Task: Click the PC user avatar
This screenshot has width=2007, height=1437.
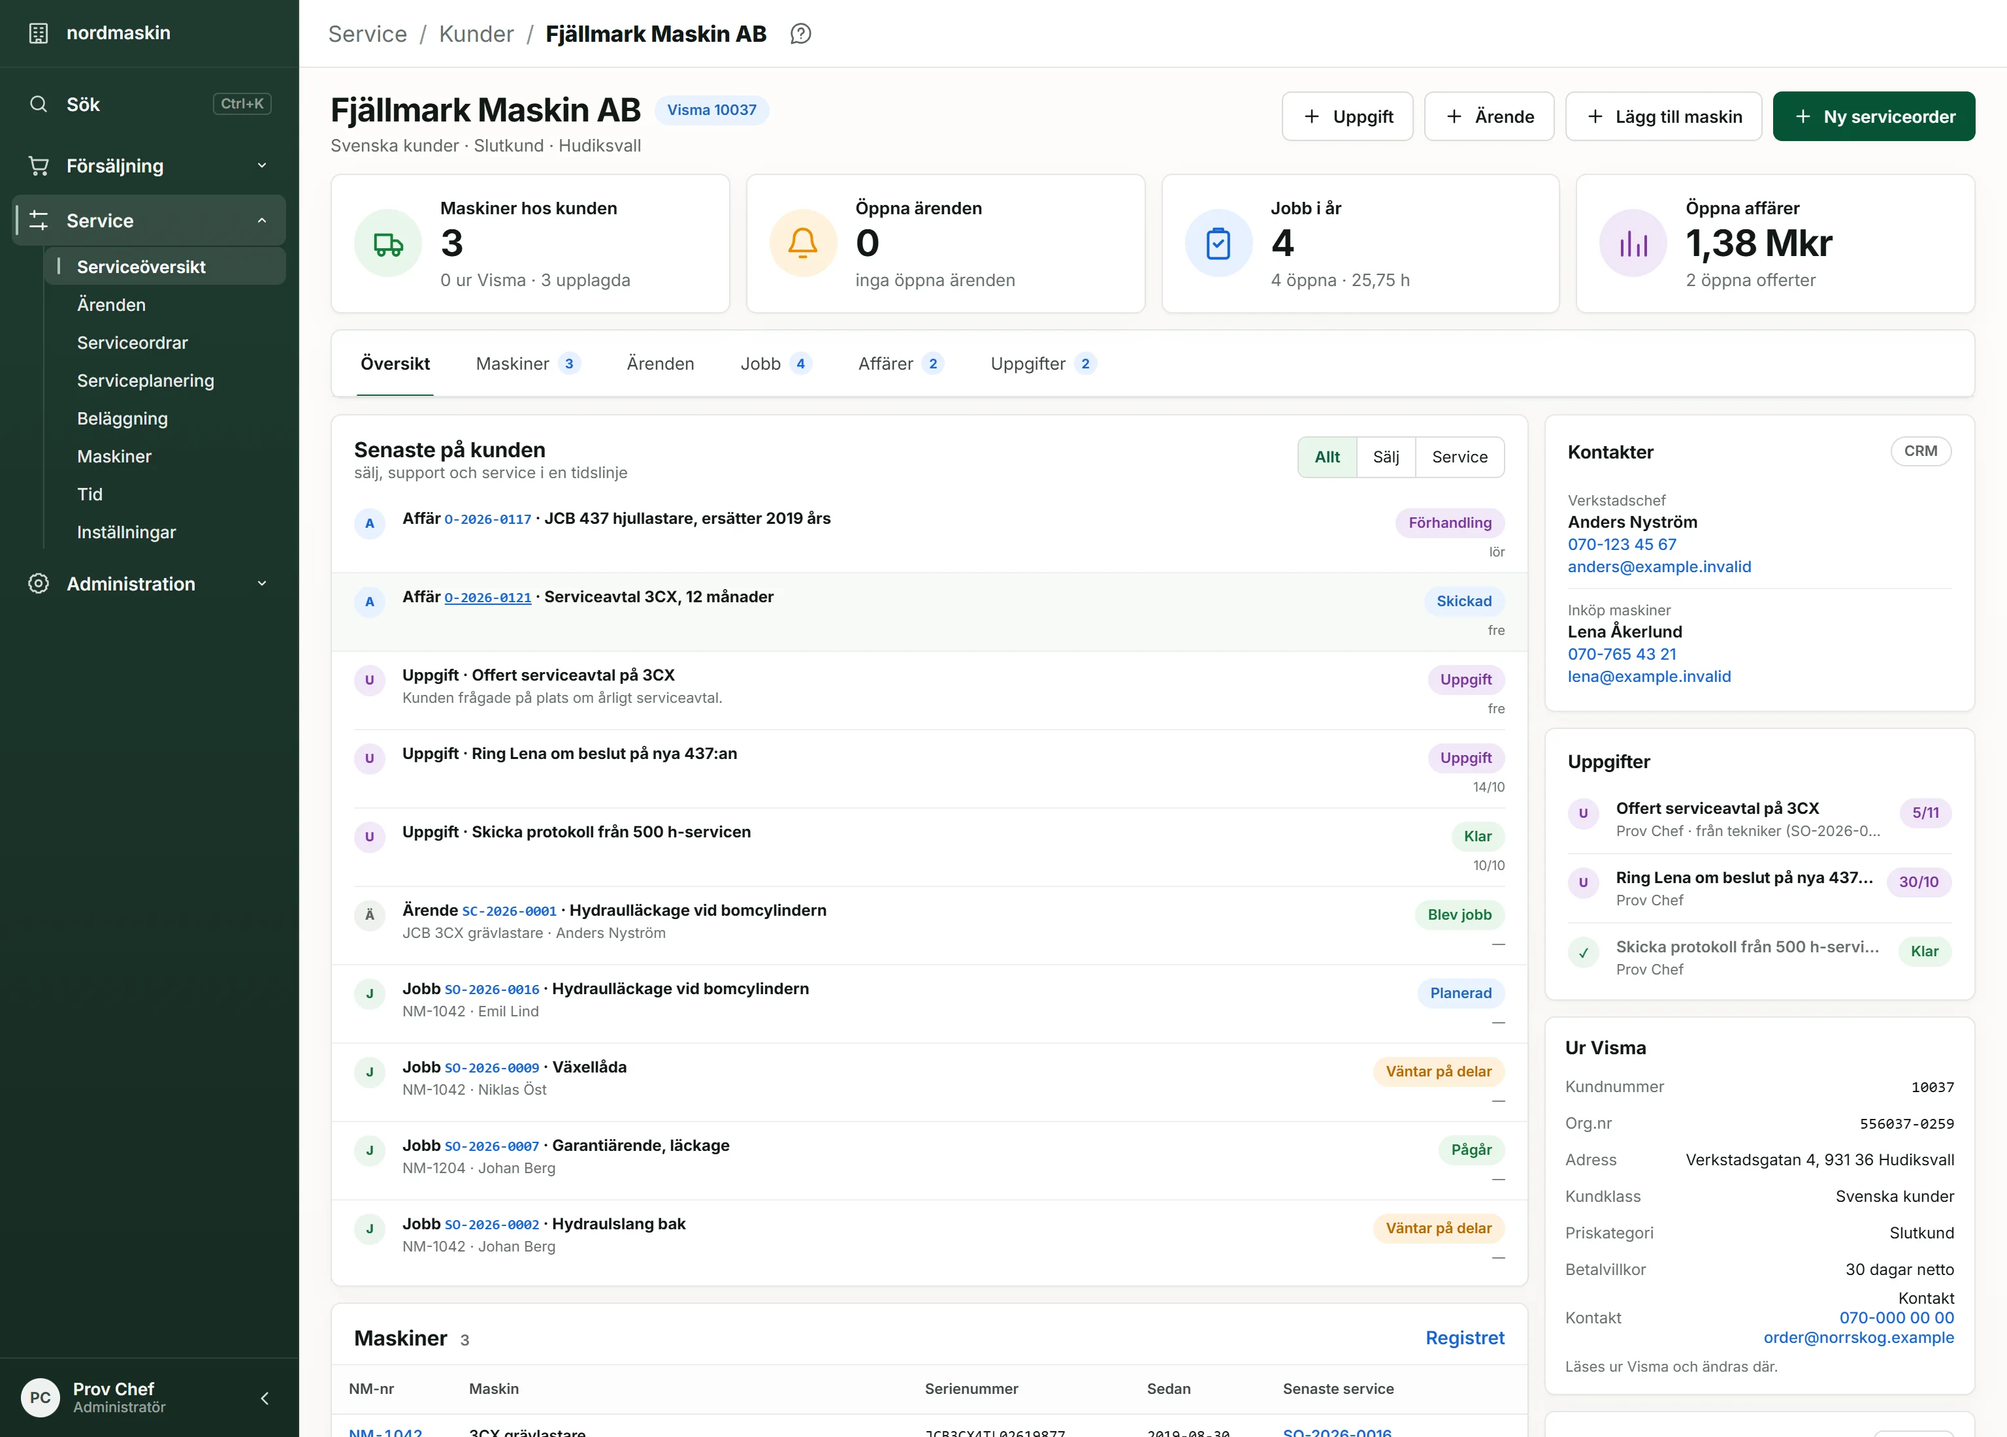Action: pyautogui.click(x=40, y=1398)
